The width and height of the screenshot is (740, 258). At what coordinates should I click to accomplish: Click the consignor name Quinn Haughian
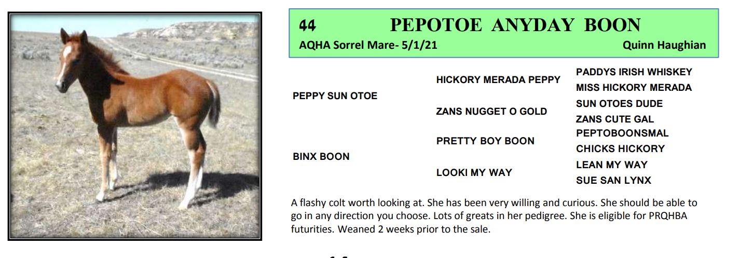pos(664,45)
